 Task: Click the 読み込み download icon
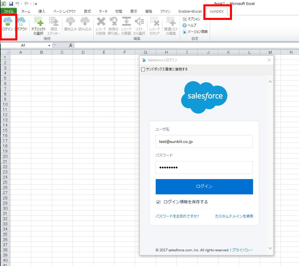coord(85,21)
